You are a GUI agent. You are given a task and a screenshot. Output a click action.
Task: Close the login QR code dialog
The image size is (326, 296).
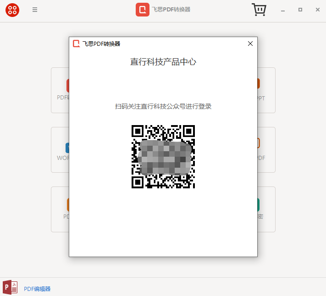point(250,44)
